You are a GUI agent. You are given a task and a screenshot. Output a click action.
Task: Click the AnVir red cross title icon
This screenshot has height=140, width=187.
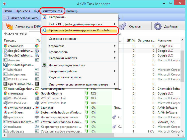coord(4,4)
